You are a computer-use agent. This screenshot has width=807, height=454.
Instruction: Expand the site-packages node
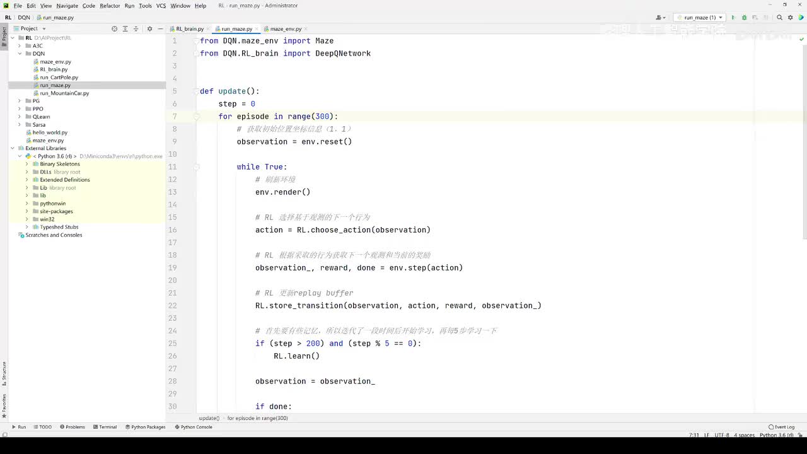[x=27, y=211]
